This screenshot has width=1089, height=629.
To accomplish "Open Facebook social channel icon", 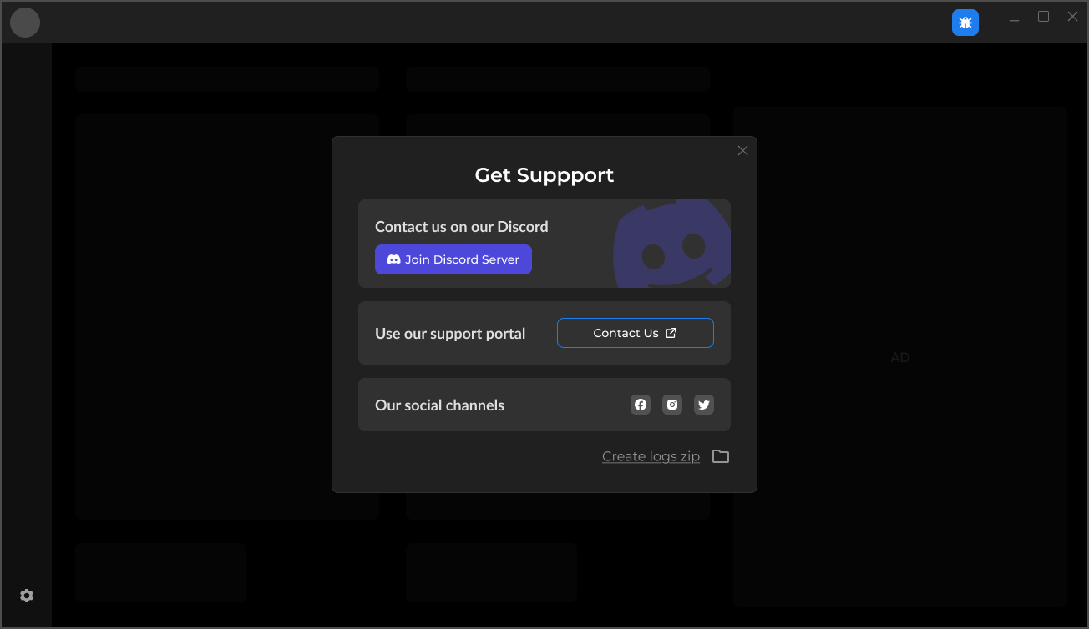I will point(641,405).
